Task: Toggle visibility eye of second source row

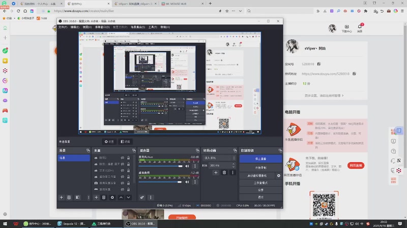Action: pos(123,164)
